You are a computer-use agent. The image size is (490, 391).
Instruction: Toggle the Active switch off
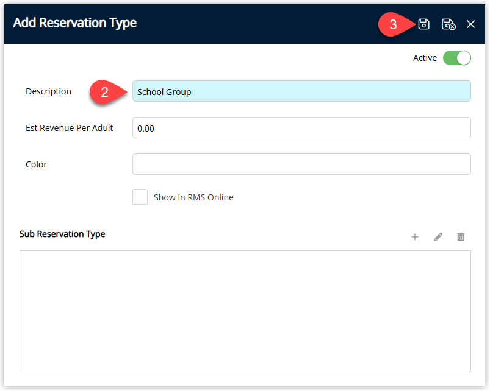coord(457,58)
